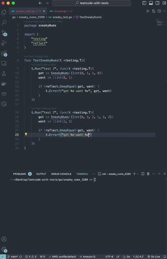Open the Explorer view in activity bar

tap(4, 12)
